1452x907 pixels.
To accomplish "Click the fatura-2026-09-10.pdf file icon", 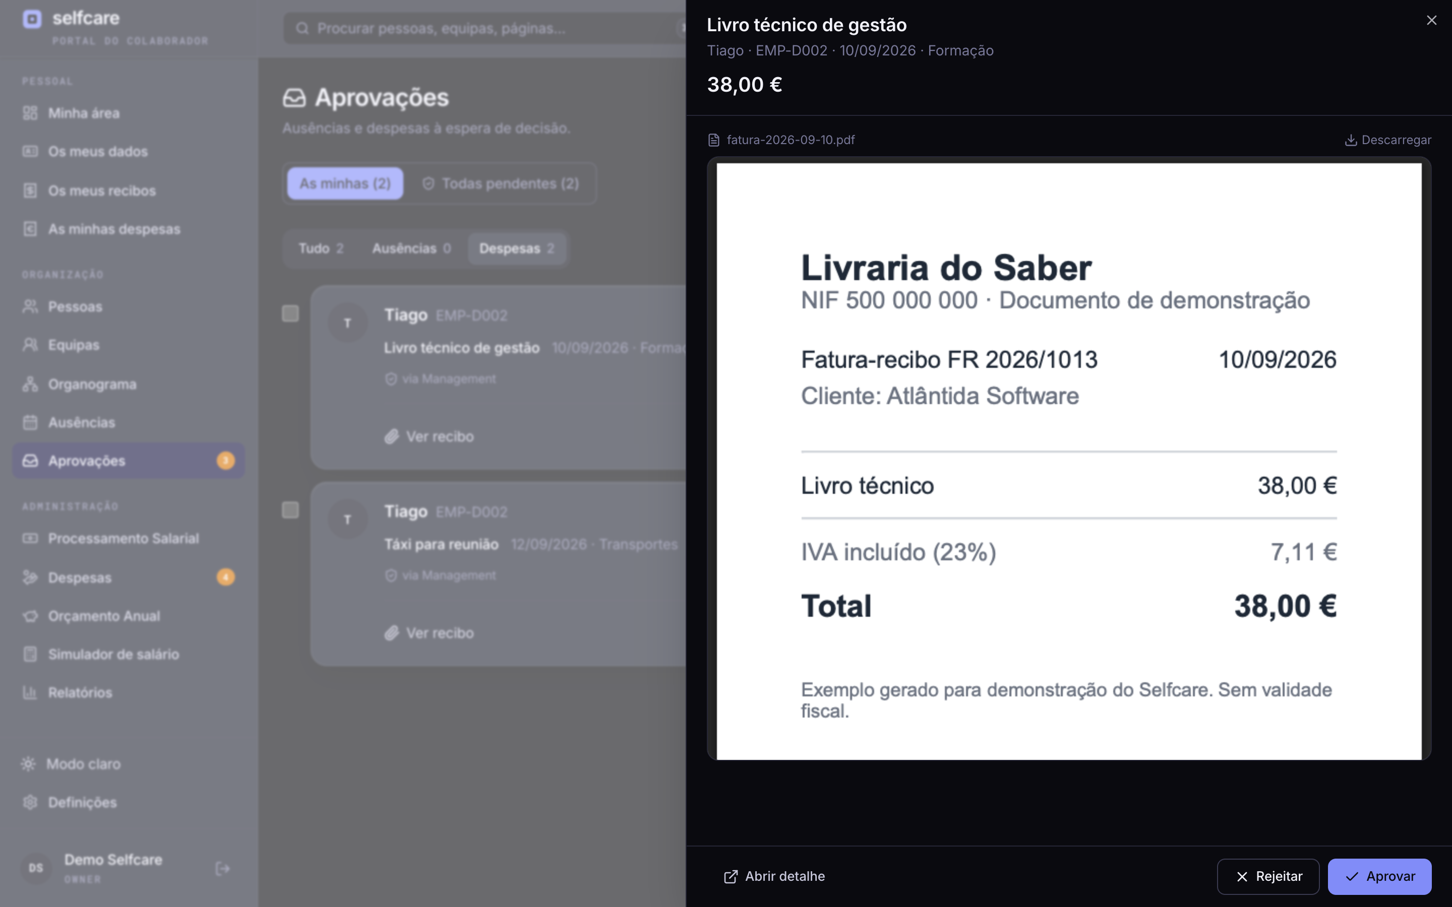I will pyautogui.click(x=713, y=141).
